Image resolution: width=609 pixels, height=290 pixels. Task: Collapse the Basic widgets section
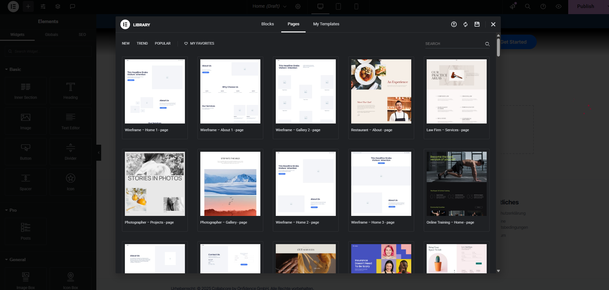click(x=13, y=69)
